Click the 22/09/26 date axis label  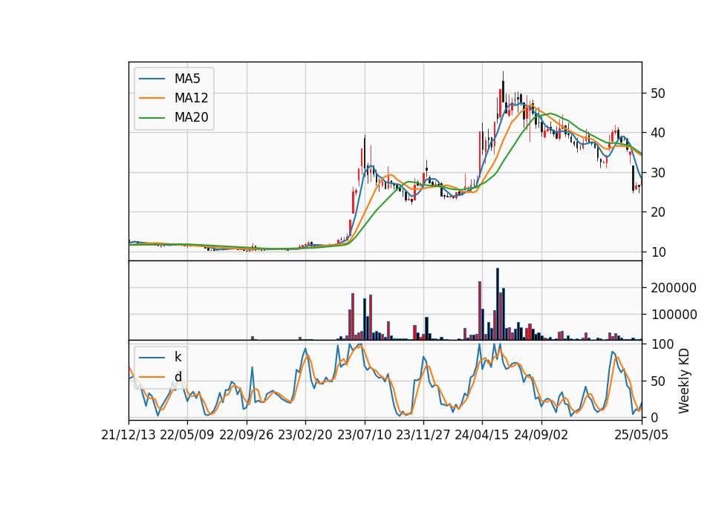tap(247, 436)
